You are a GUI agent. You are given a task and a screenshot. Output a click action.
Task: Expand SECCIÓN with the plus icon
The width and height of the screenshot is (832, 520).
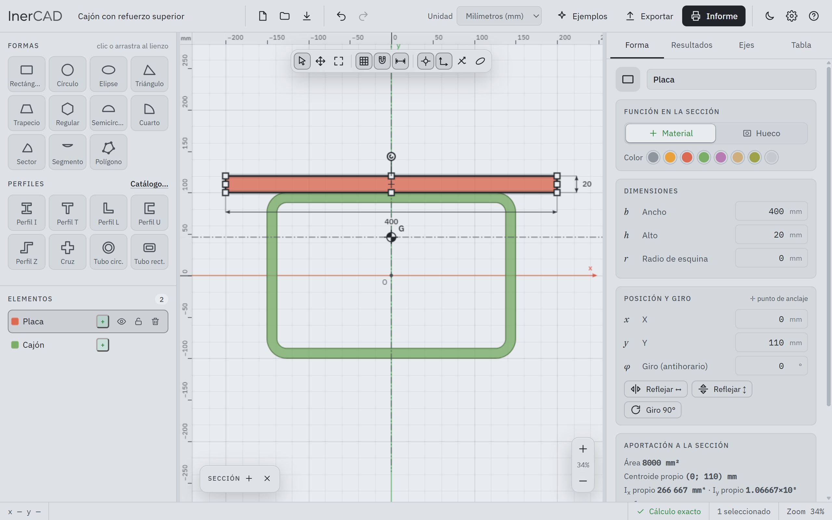coord(249,478)
